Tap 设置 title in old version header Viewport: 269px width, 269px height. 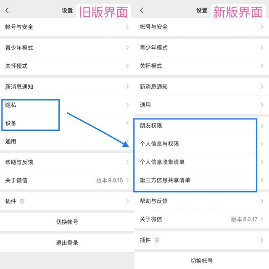pos(67,11)
